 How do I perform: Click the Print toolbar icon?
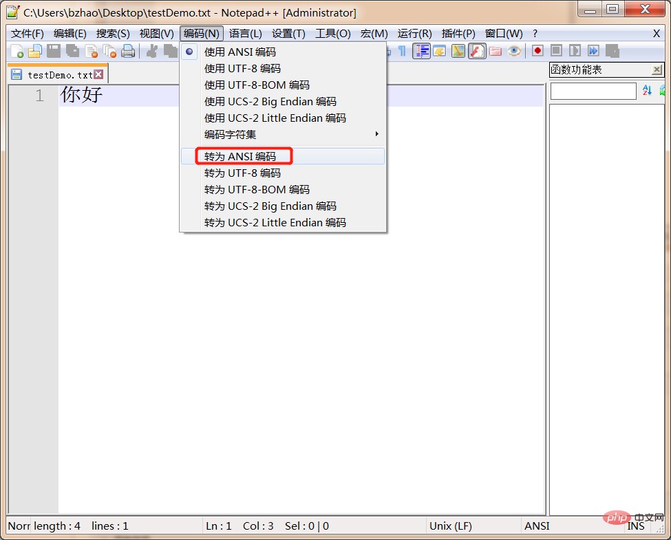click(x=128, y=52)
